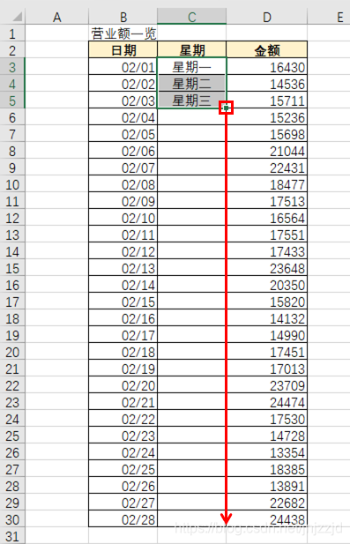Image resolution: width=350 pixels, height=544 pixels.
Task: Select amount cell 16564
Action: pos(267,218)
